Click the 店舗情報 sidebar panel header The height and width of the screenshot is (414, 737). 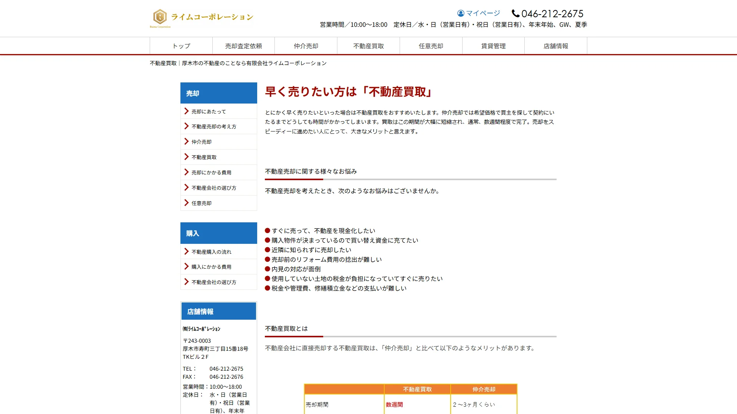[x=219, y=311]
